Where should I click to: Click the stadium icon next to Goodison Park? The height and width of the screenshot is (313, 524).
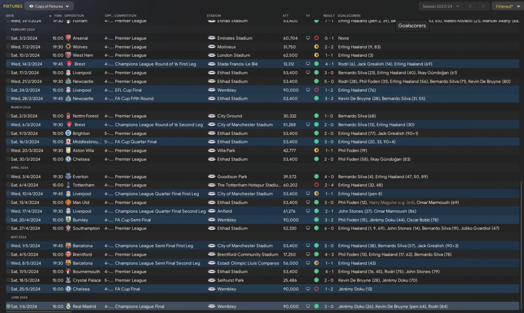click(212, 177)
